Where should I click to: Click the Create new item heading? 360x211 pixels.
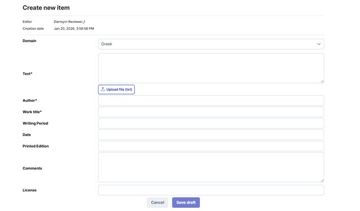click(46, 8)
